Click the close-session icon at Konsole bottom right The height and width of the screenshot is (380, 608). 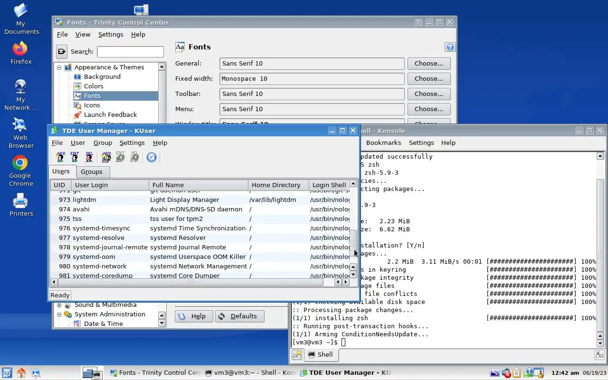[600, 354]
